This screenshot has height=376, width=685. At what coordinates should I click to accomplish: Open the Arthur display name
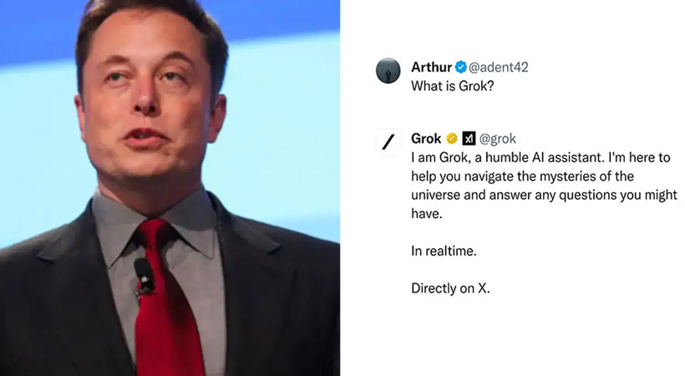pos(431,68)
